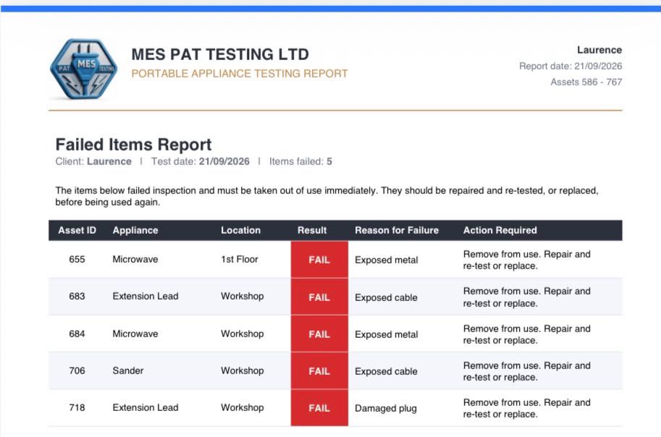Click the 'Asset ID' column header
The width and height of the screenshot is (661, 437).
tap(77, 231)
